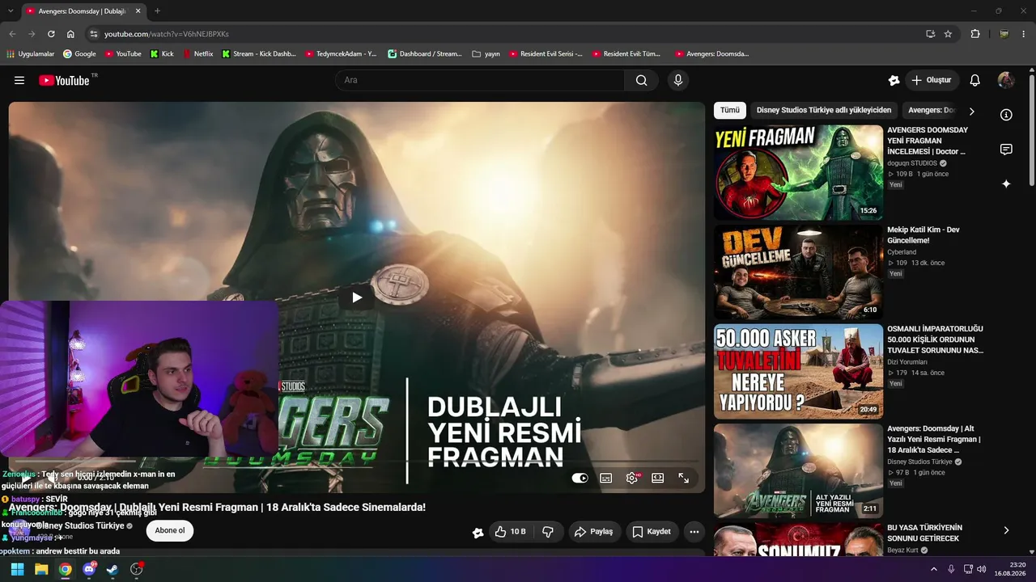Open the Dashboard / Stream bookmark
Viewport: 1036px width, 582px height.
(425, 54)
